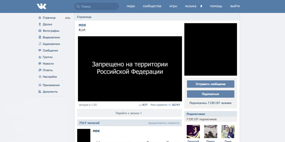Open Фотографии in the left sidebar
Image resolution: width=285 pixels, height=142 pixels.
[x=51, y=31]
